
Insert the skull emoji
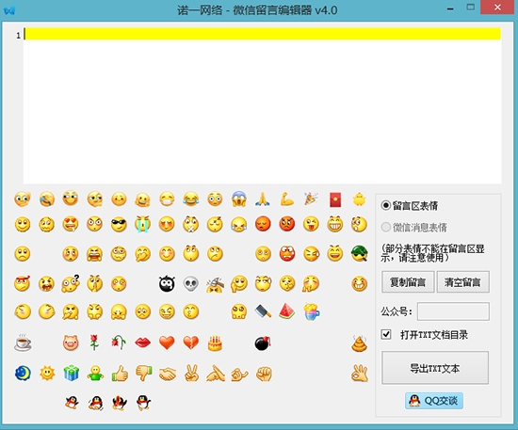coord(191,283)
